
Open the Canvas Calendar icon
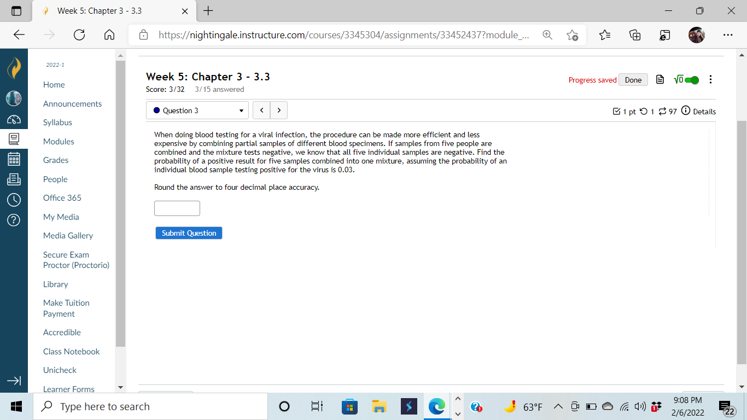[x=14, y=159]
